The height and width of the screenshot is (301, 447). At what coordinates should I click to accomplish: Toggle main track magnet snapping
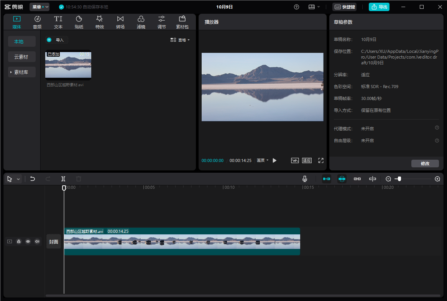[x=327, y=179]
